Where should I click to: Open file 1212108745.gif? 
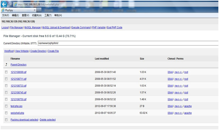18,92
